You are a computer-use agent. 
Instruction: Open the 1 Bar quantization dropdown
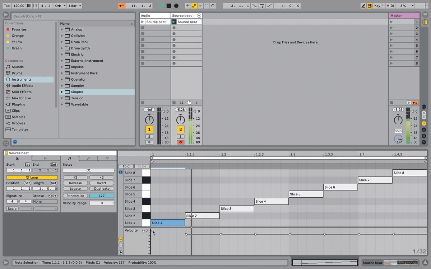(x=74, y=6)
